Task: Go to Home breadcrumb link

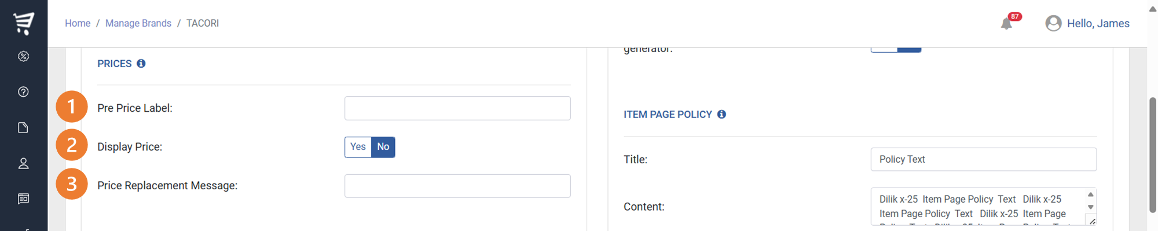Action: [x=78, y=23]
